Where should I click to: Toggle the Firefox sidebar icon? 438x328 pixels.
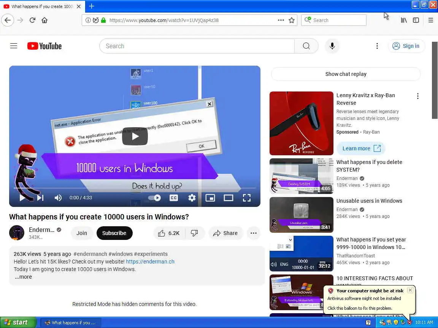tap(416, 20)
